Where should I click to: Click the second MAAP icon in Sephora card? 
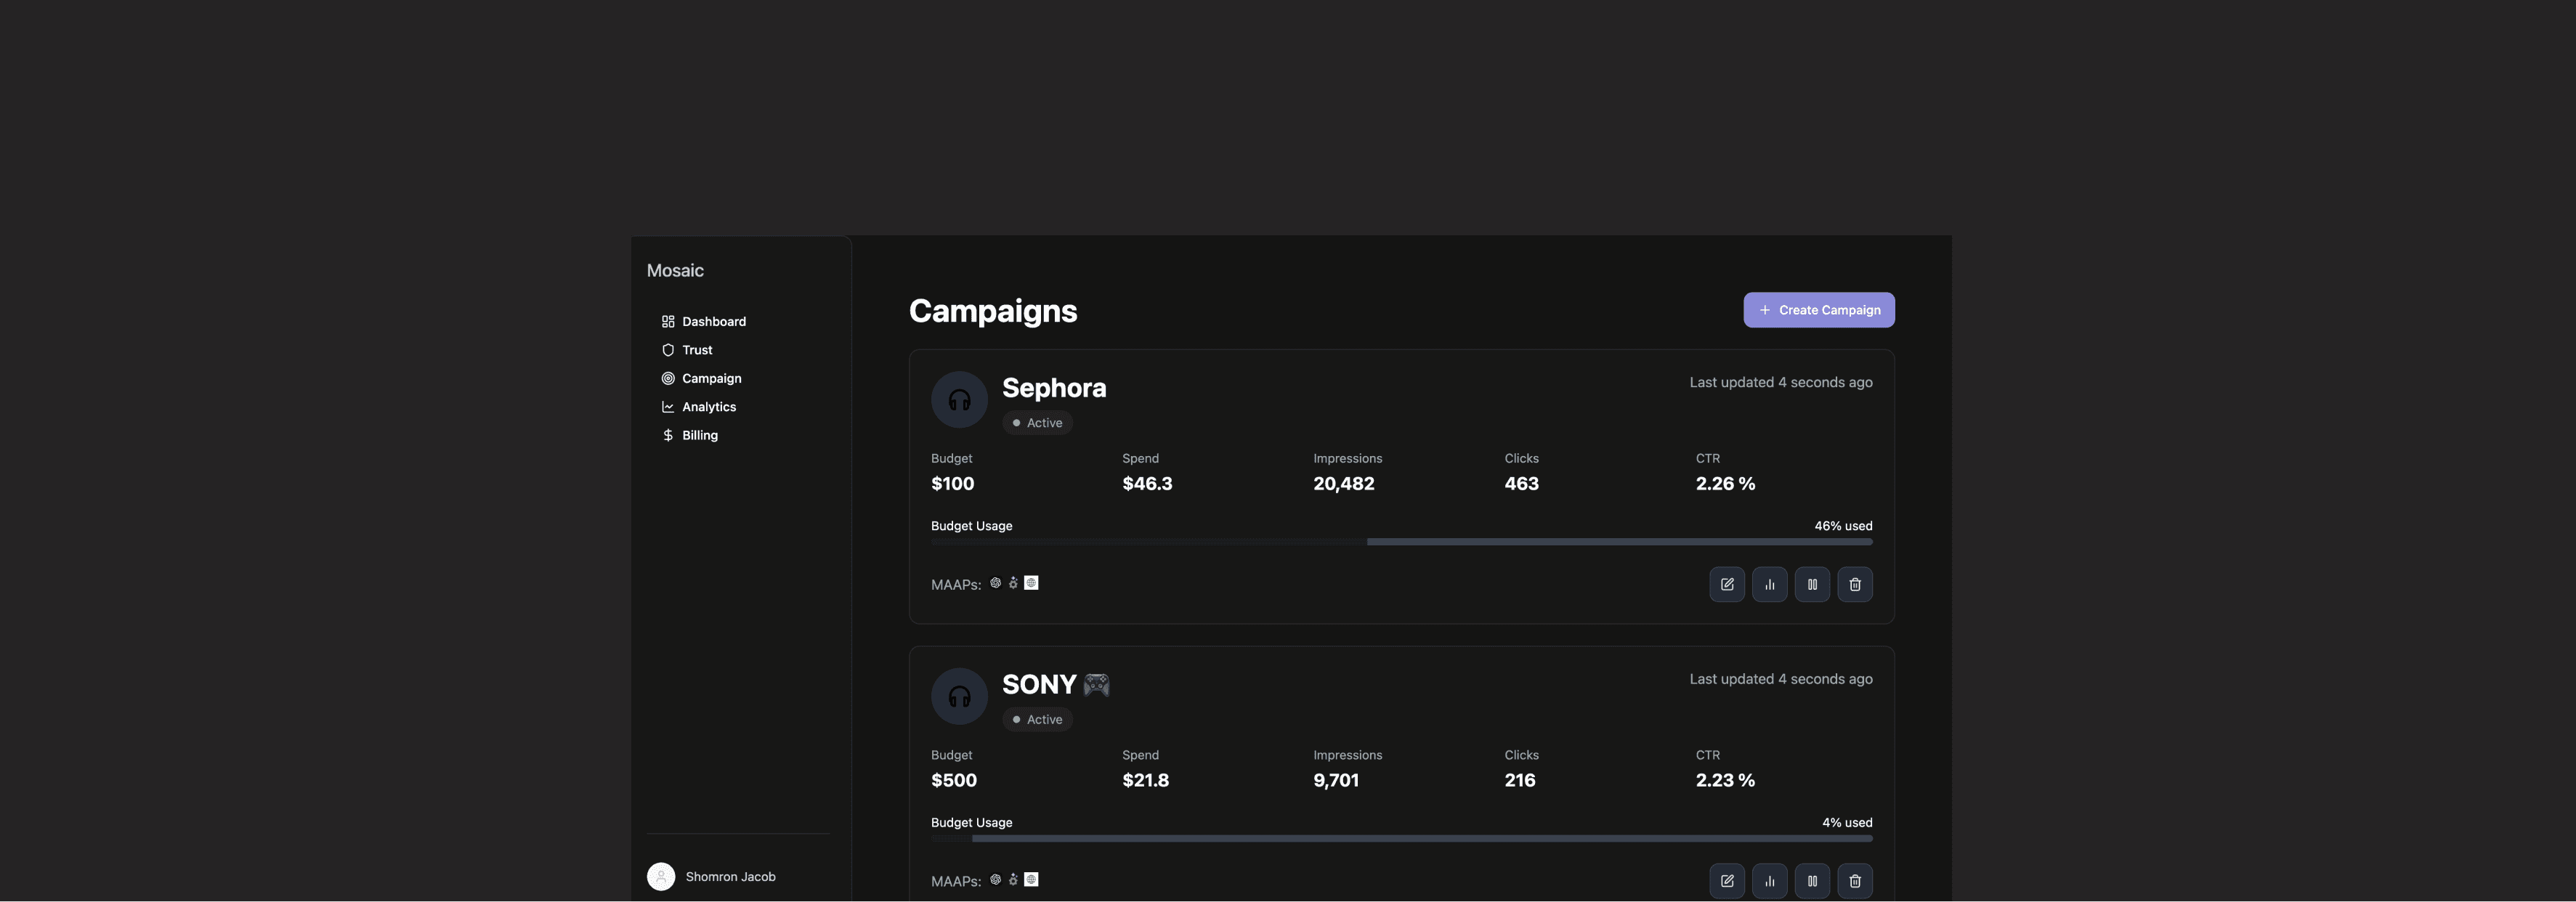pyautogui.click(x=1013, y=583)
